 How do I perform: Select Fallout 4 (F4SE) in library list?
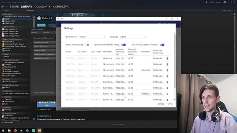[10, 21]
